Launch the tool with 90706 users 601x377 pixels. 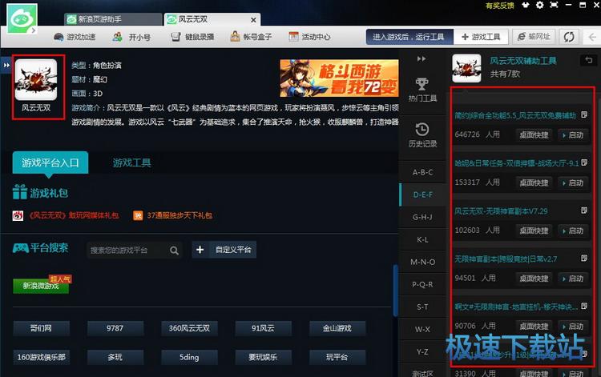point(573,327)
